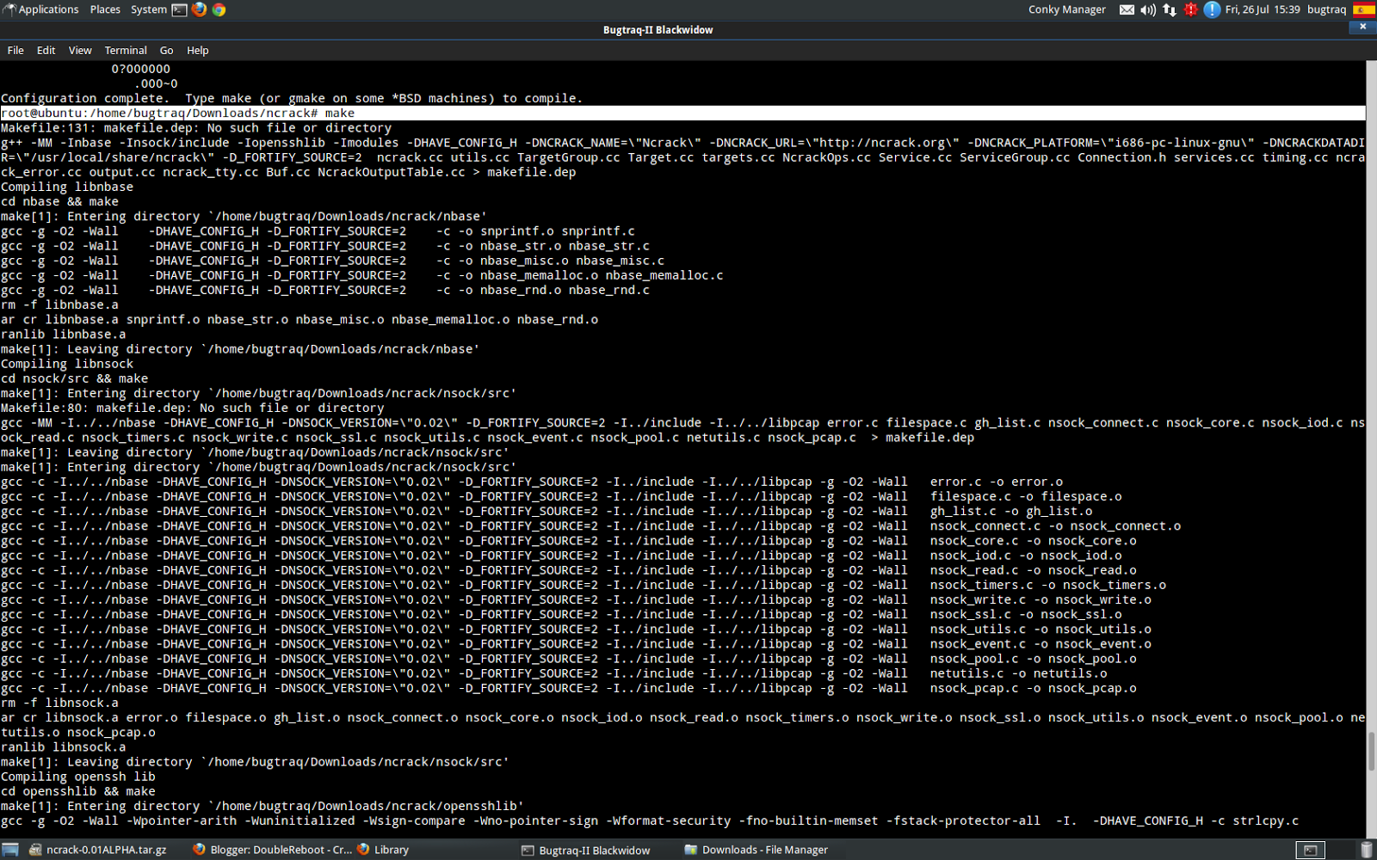The width and height of the screenshot is (1377, 860).
Task: Open Google Chrome from the top panel
Action: (219, 9)
